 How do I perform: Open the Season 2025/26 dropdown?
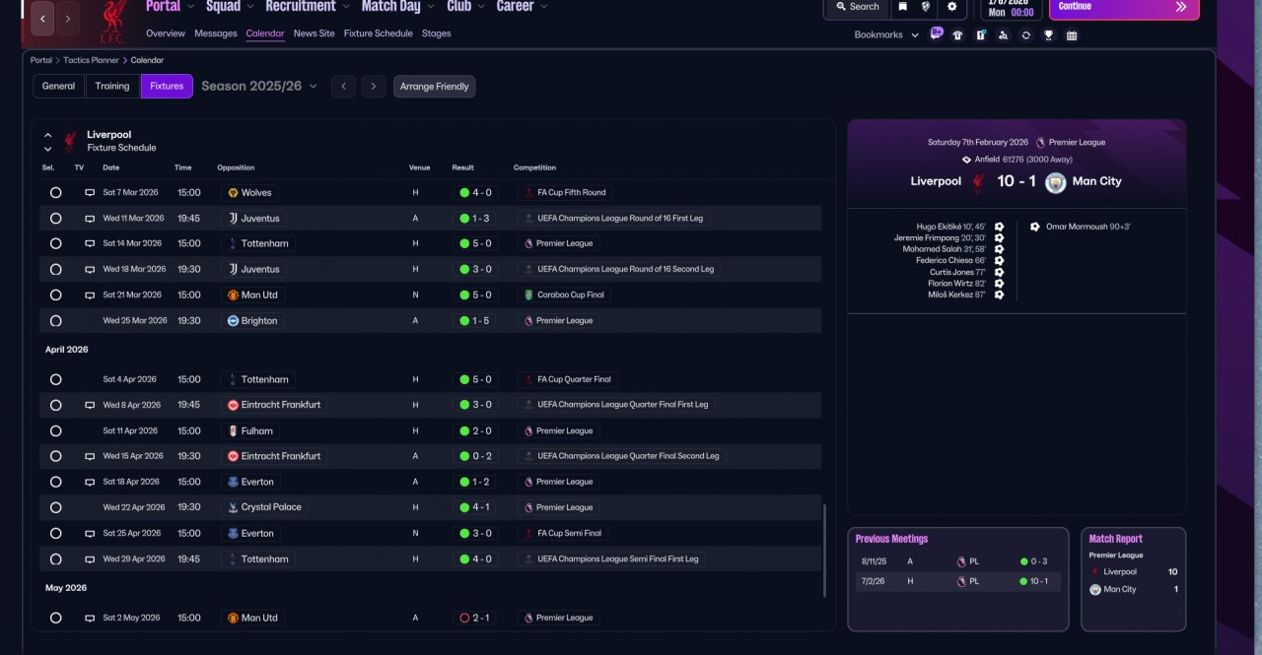259,87
